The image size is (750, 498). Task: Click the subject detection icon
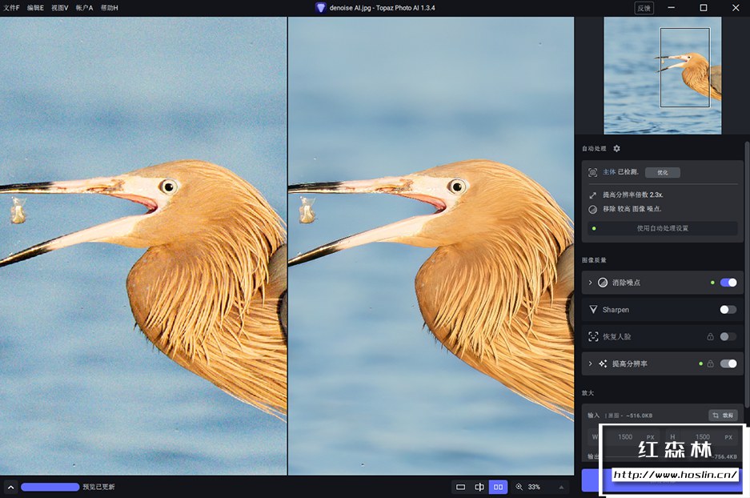[x=592, y=172]
